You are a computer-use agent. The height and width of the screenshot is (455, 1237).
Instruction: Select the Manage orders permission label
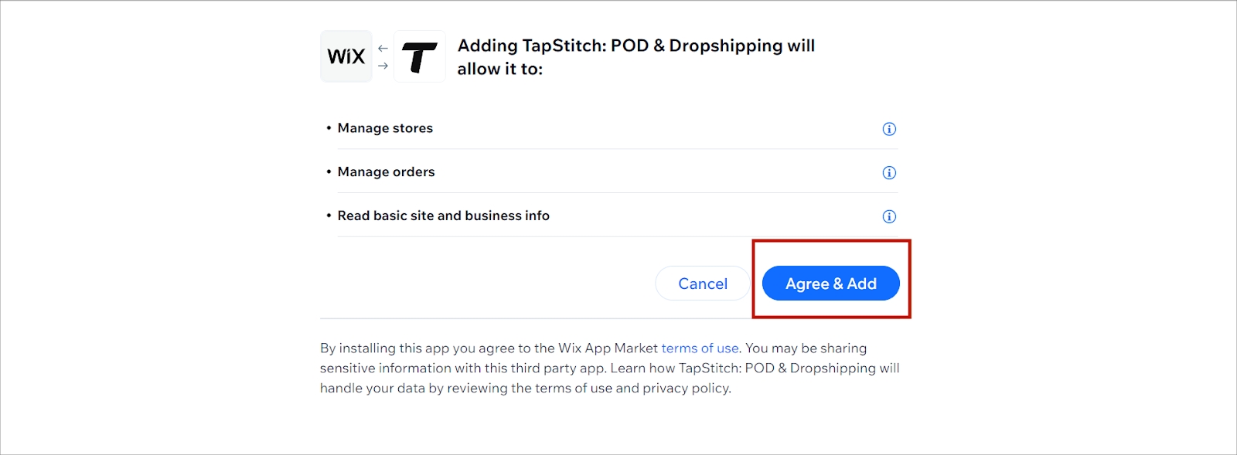pos(386,171)
